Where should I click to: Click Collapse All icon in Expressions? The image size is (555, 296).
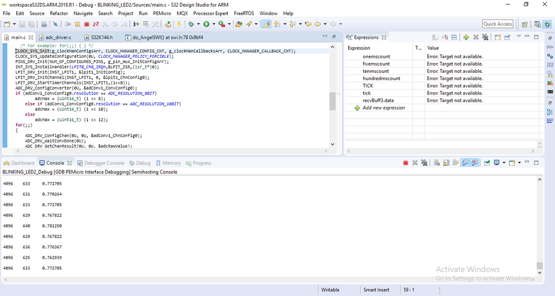click(x=454, y=37)
